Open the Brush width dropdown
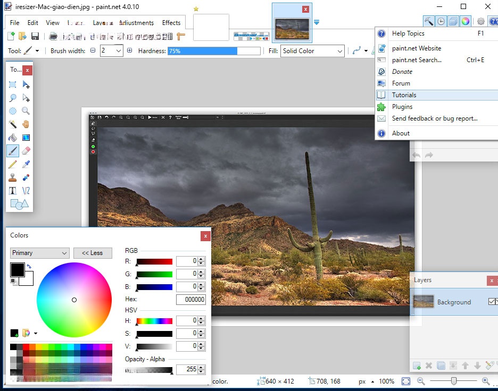Image resolution: width=498 pixels, height=391 pixels. pos(119,51)
